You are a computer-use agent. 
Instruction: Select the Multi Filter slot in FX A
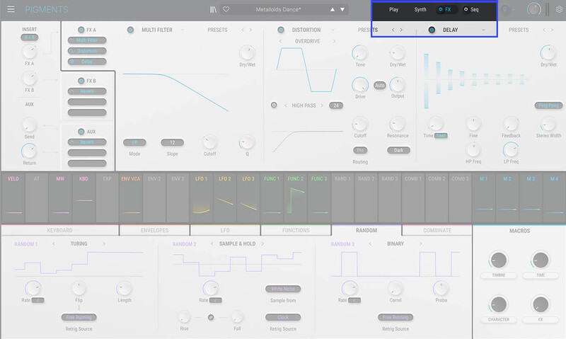point(87,40)
